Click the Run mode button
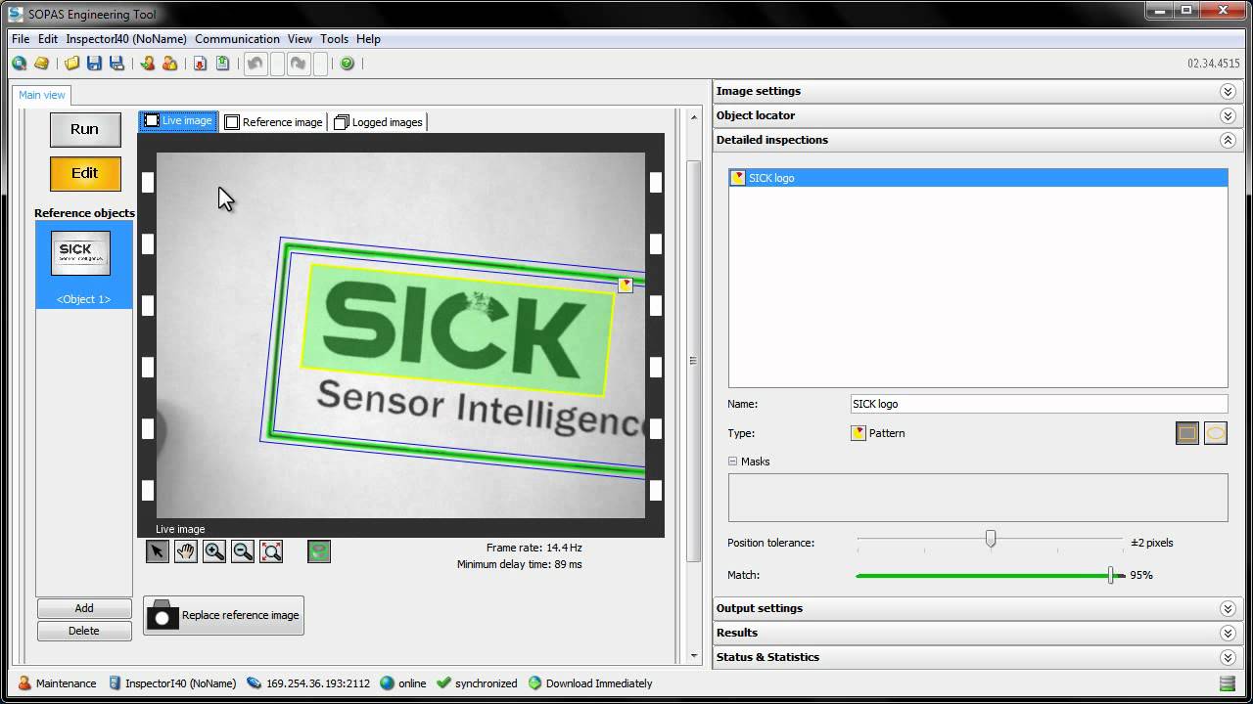This screenshot has width=1253, height=704. click(85, 129)
